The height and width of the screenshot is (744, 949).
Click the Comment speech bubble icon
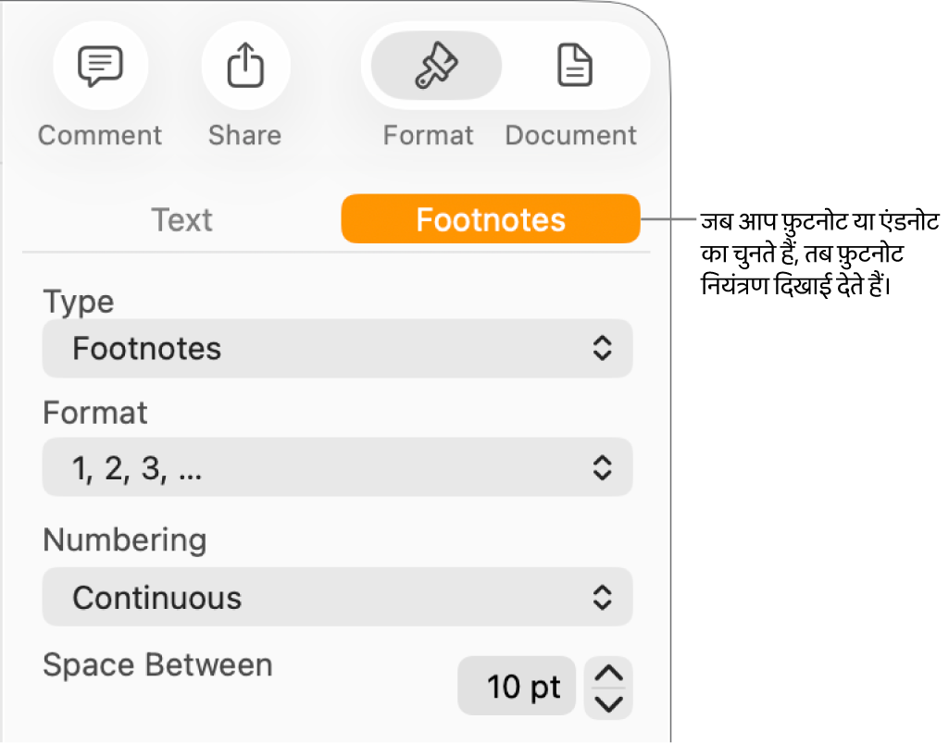pyautogui.click(x=100, y=67)
